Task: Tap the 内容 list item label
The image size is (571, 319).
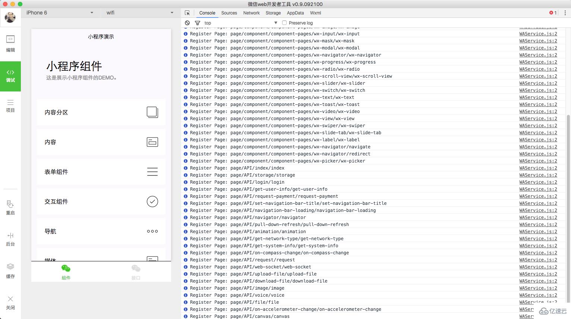Action: coord(50,142)
